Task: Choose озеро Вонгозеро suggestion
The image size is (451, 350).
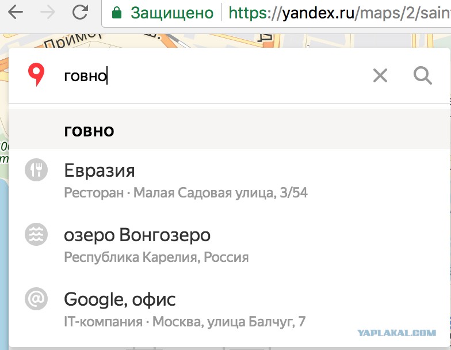Action: click(x=229, y=245)
